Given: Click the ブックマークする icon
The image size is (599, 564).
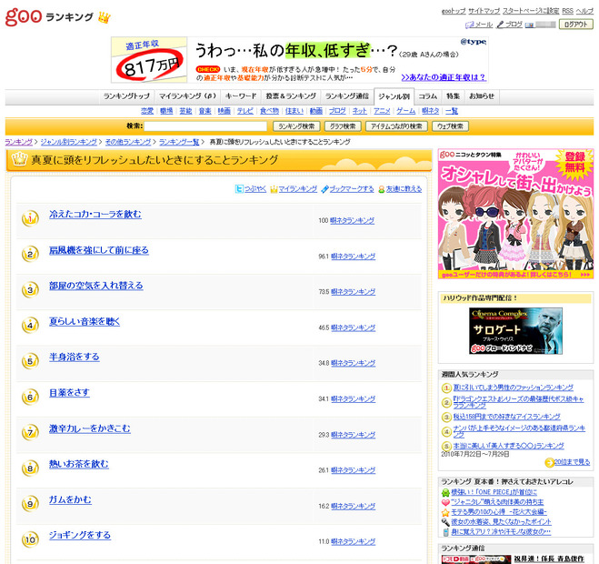Looking at the screenshot, I should 324,189.
